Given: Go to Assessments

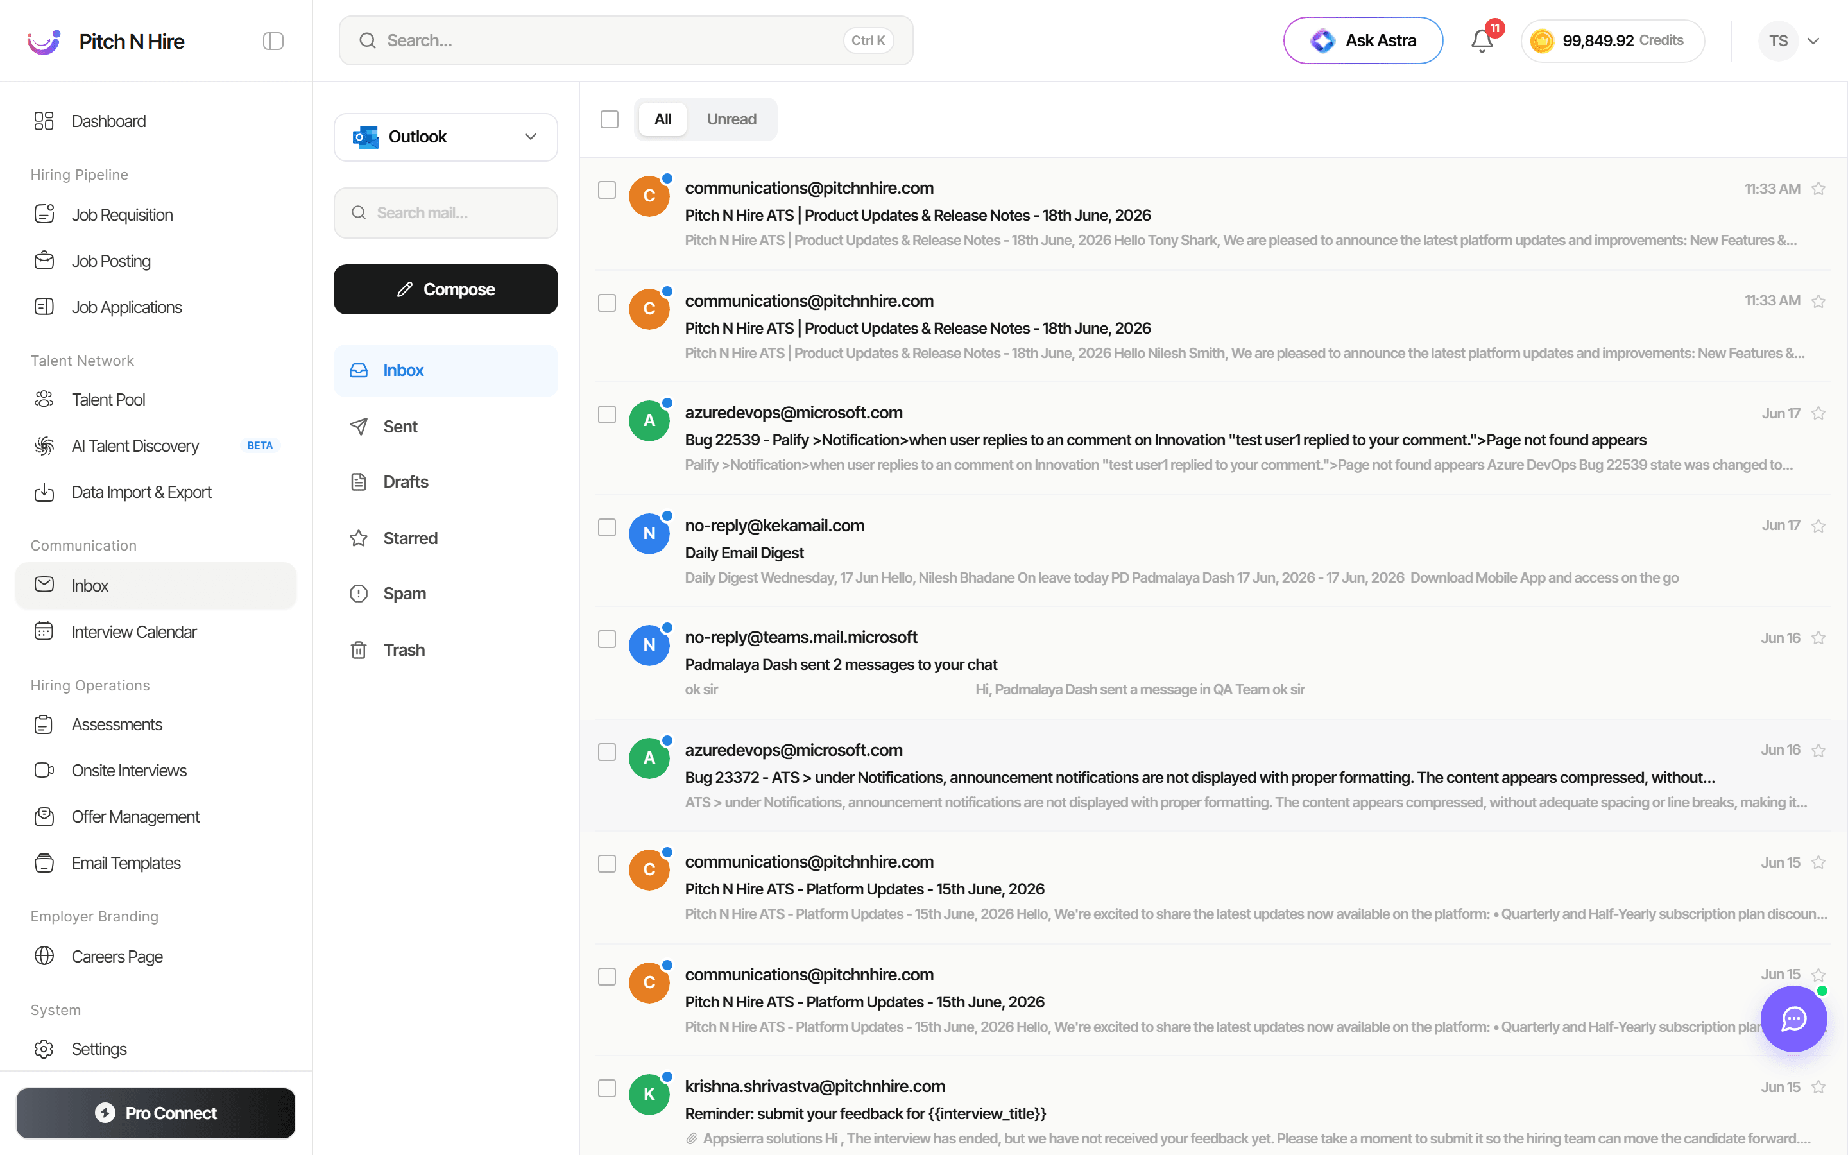Looking at the screenshot, I should click(156, 724).
